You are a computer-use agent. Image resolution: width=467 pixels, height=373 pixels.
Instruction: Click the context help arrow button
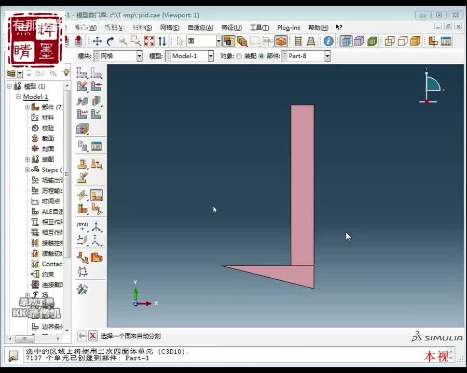tap(339, 27)
